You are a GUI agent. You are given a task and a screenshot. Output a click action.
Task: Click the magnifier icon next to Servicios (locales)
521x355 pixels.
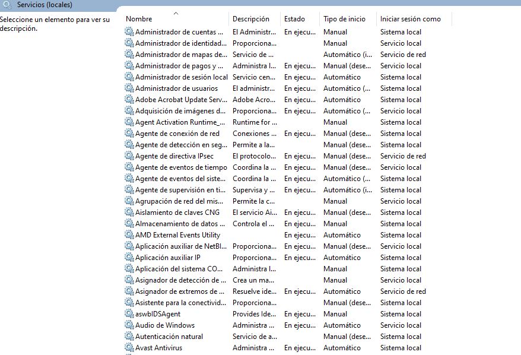click(7, 5)
